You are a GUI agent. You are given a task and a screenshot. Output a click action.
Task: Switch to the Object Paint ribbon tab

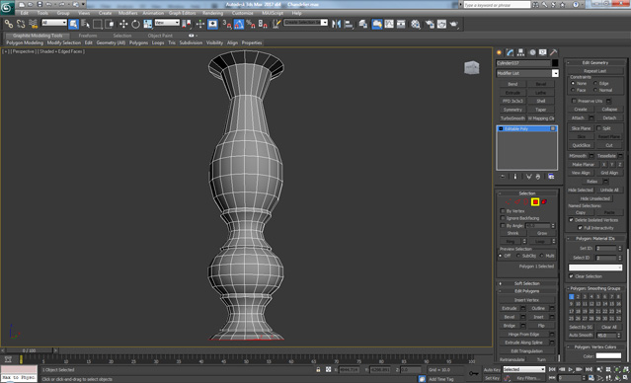160,36
